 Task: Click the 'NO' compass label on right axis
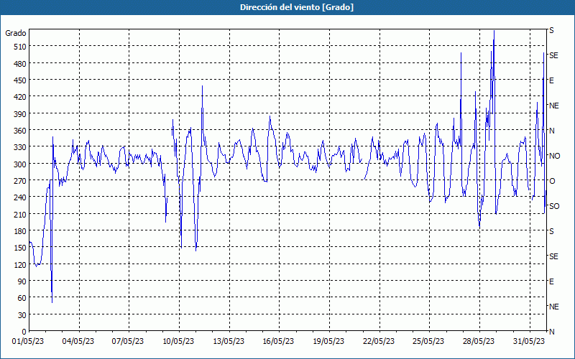pos(554,156)
